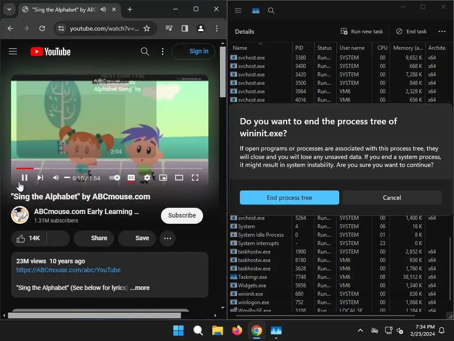Open Windows Start menu
The image size is (454, 341).
tap(178, 330)
